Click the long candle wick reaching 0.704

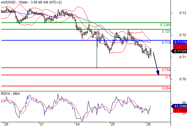97,56
